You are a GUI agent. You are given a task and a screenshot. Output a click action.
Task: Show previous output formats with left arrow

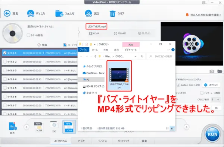pyautogui.click(x=27, y=127)
